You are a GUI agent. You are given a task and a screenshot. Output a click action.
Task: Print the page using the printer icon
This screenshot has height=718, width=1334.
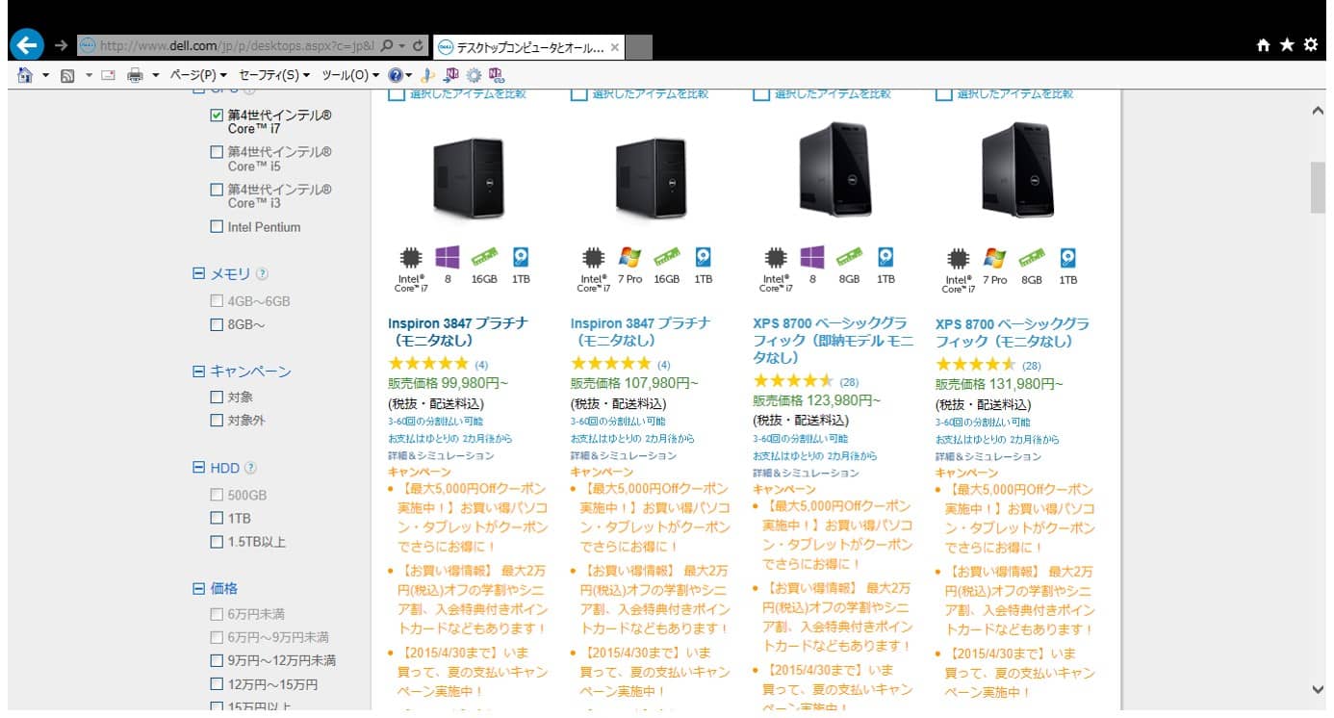tap(136, 75)
